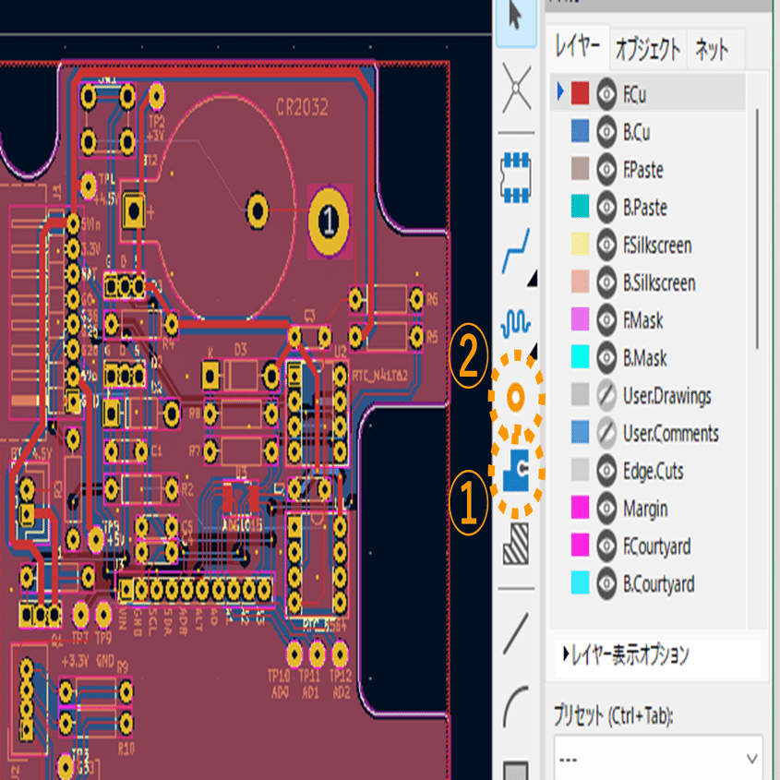This screenshot has width=780, height=780.
Task: Switch to the オブジェクト tab
Action: (x=648, y=49)
